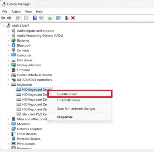Click the Forward arrow toolbar icon
This screenshot has width=154, height=152.
[9, 18]
